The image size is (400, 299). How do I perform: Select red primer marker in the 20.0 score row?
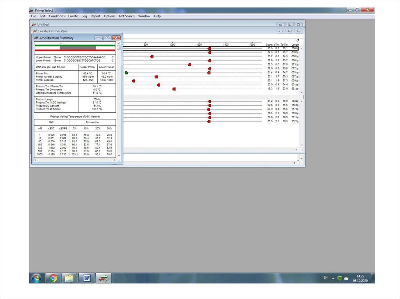coord(159,85)
